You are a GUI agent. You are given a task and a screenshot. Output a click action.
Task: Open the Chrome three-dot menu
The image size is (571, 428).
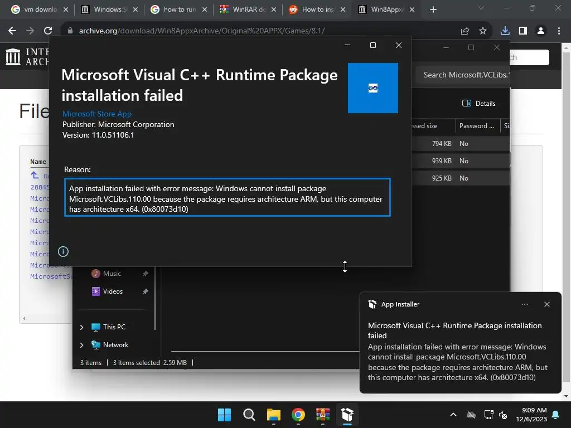559,31
